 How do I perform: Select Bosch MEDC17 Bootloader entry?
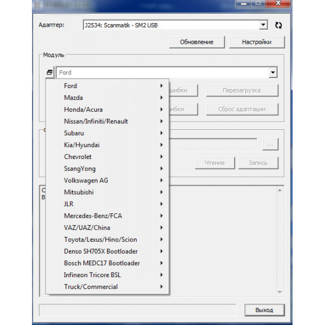(x=107, y=263)
